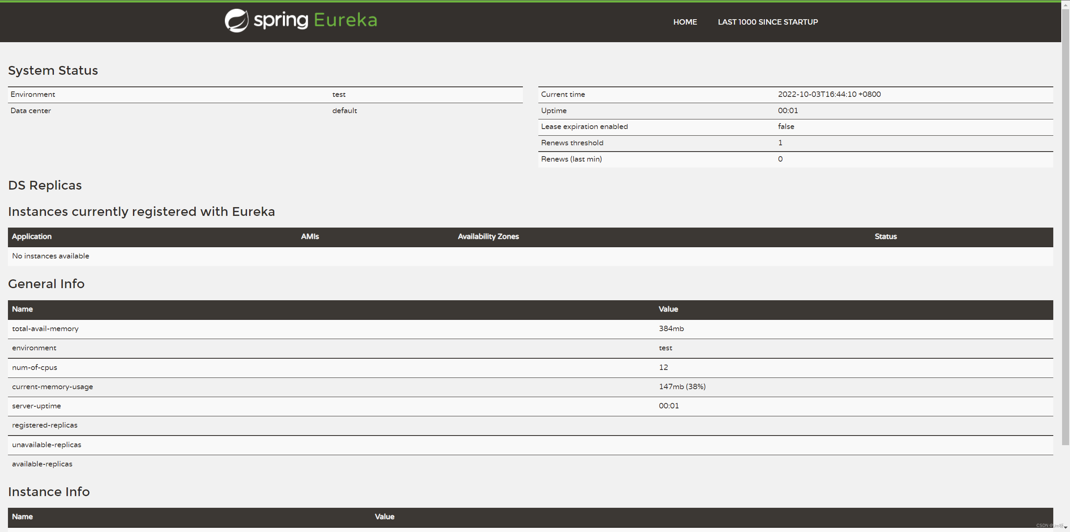The image size is (1070, 532).
Task: Select the current-memory-usage row name
Action: point(53,387)
